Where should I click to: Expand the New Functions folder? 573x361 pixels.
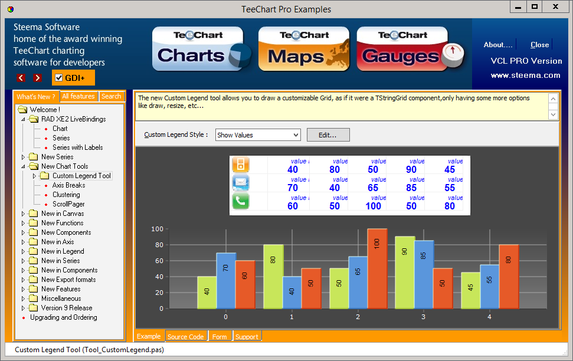coord(23,223)
